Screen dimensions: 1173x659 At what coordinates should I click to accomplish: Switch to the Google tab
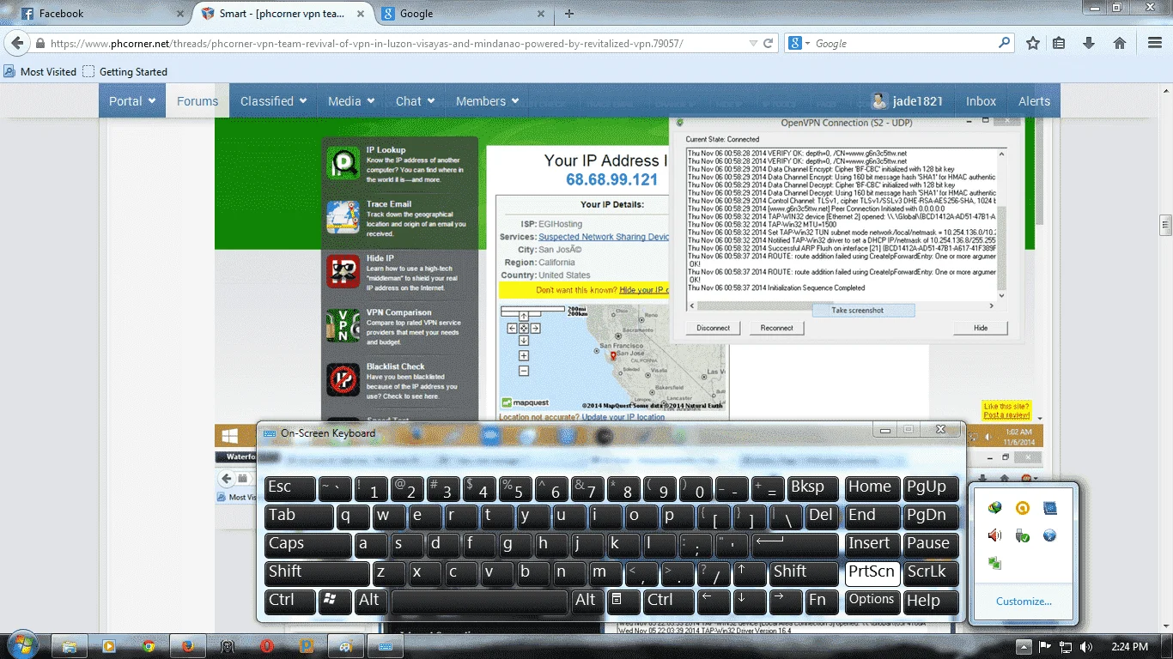464,14
